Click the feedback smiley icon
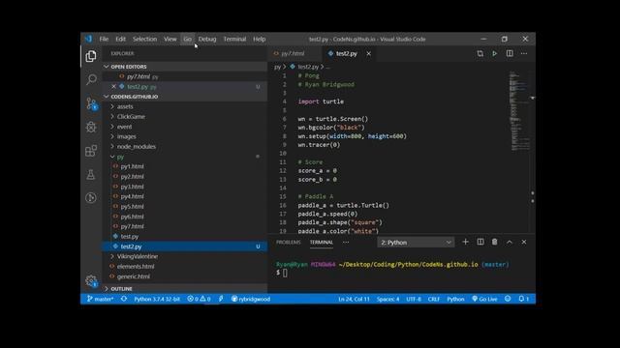 [508, 299]
